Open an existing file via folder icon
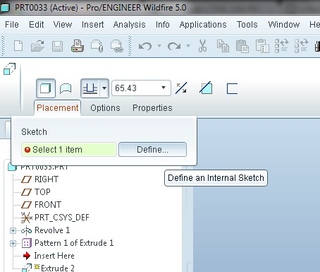Viewport: 320px width, 272px height. click(37, 45)
